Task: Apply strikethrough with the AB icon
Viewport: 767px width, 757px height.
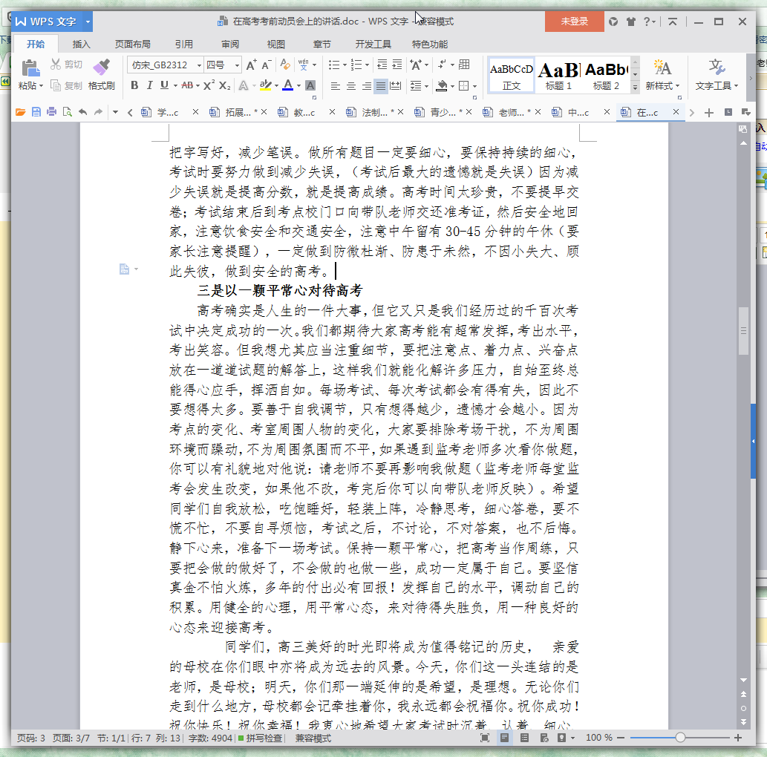Action: (191, 85)
